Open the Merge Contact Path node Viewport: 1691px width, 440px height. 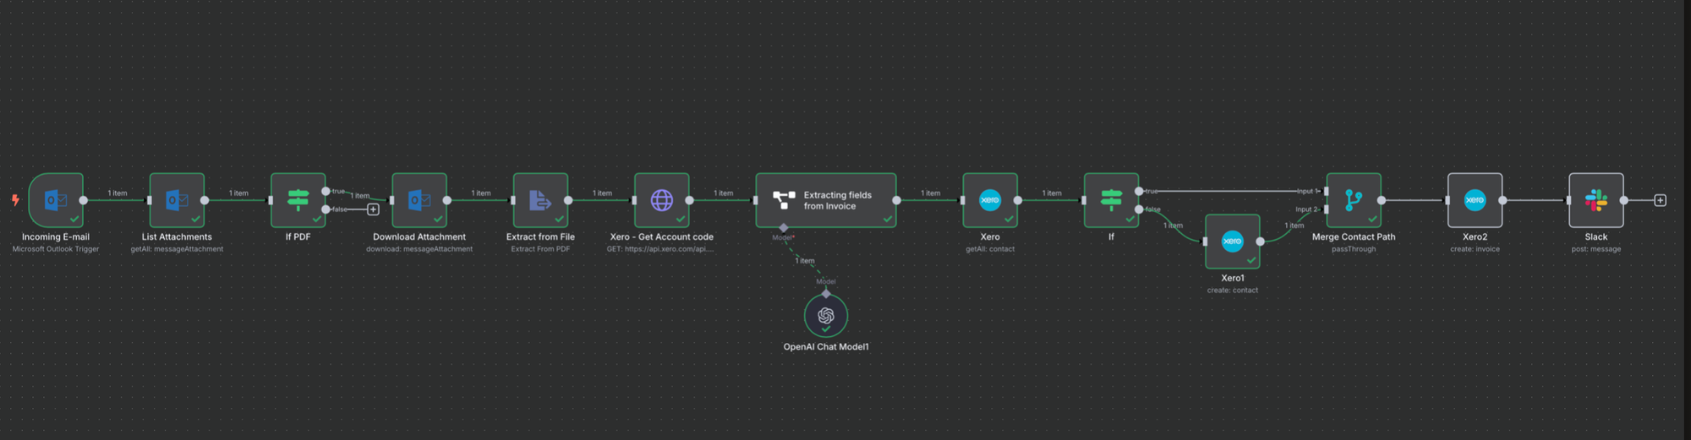click(1354, 200)
